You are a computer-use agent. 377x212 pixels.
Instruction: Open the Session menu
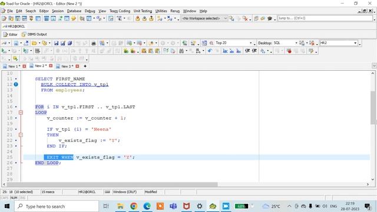coord(58,11)
